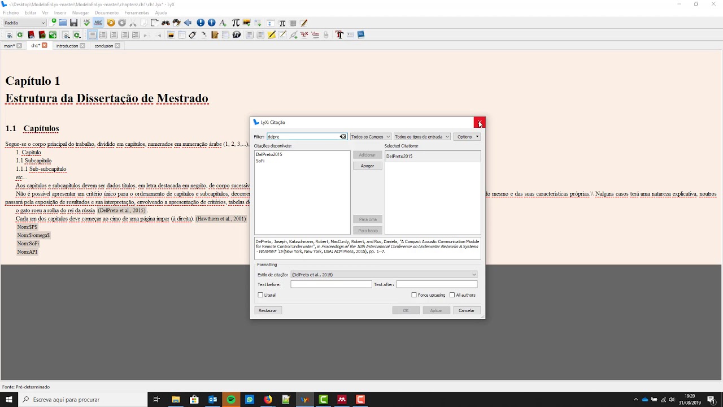Click the Insert TeX code icon
The height and width of the screenshot is (407, 723).
tap(304, 34)
